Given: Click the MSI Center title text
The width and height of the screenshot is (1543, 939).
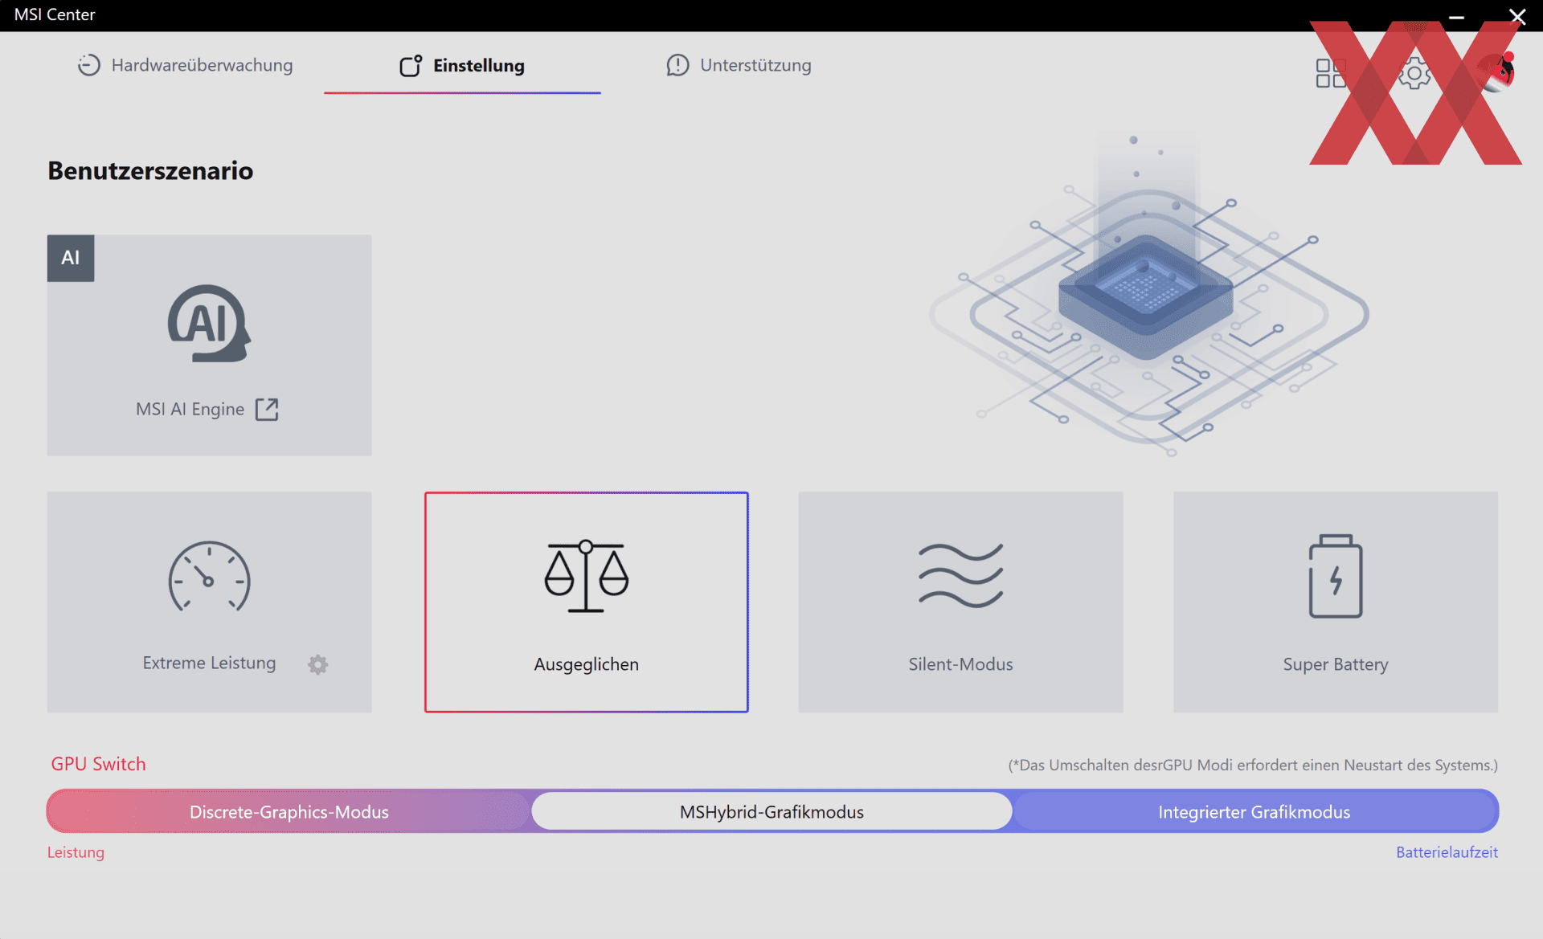Looking at the screenshot, I should point(55,14).
